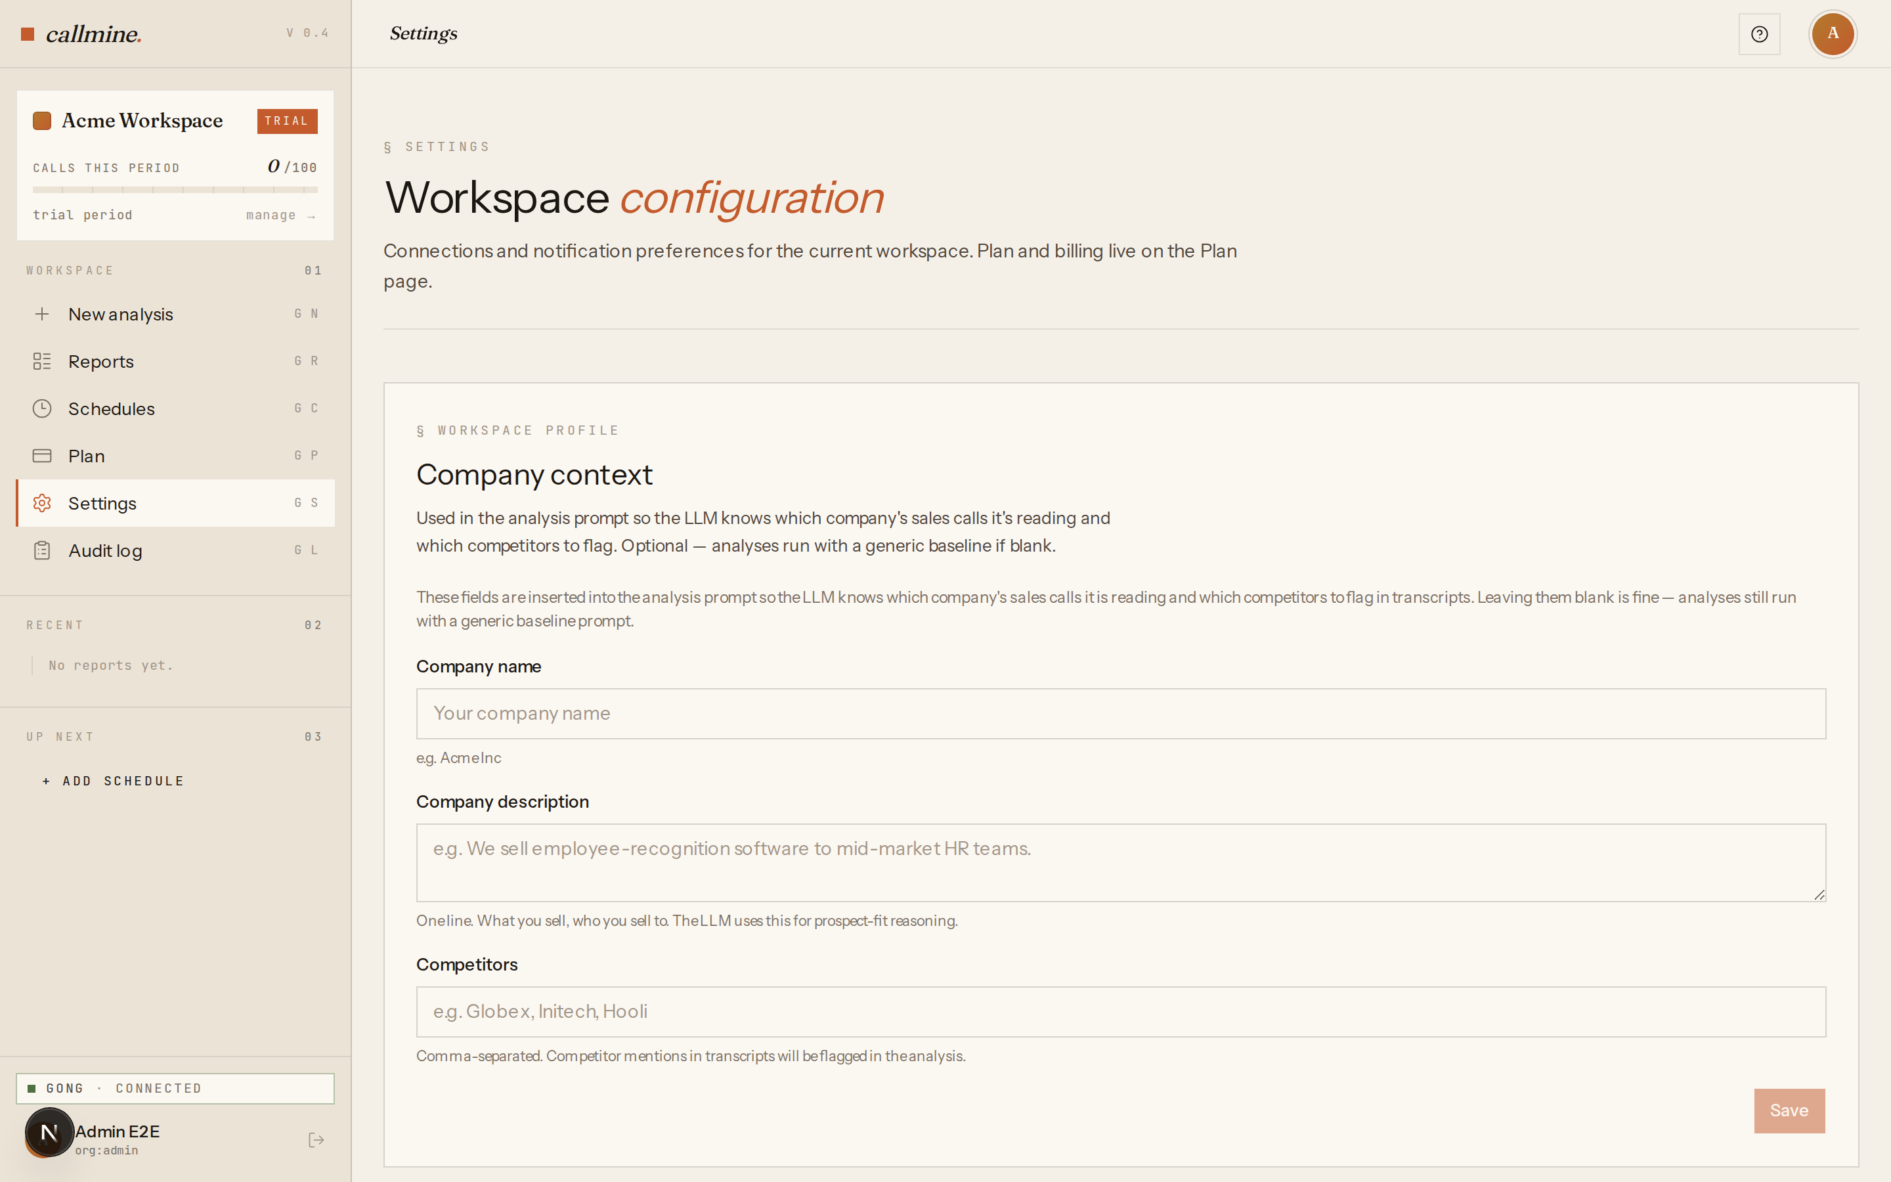This screenshot has width=1891, height=1182.
Task: Click the sign-out icon next to Admin E2E
Action: (x=316, y=1140)
